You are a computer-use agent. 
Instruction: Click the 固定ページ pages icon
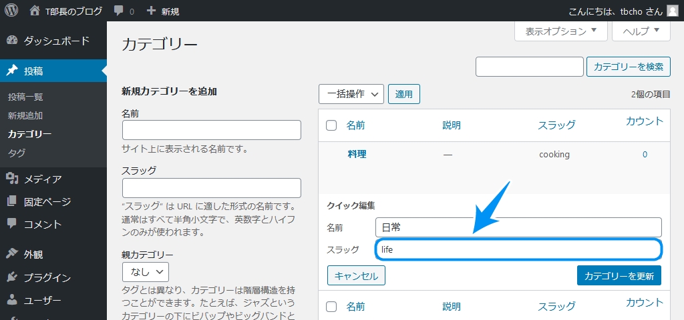tap(12, 201)
